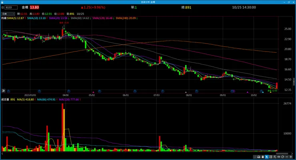The image size is (296, 160).
Task: Zoom in with the plus icon
Action: pos(291,157)
